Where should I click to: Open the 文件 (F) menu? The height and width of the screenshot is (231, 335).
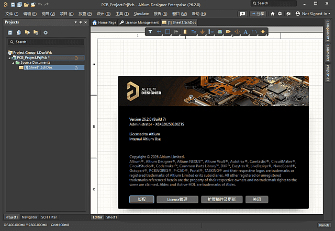(12, 14)
